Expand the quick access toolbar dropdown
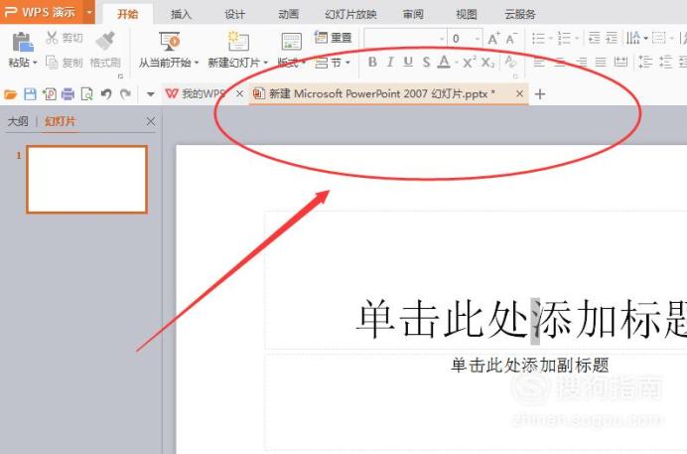687x454 pixels. tap(150, 93)
